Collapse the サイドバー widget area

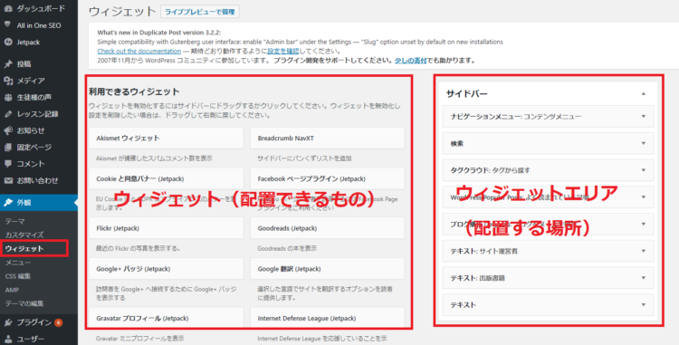[x=643, y=93]
